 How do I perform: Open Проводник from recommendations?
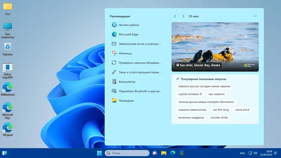coord(136,101)
